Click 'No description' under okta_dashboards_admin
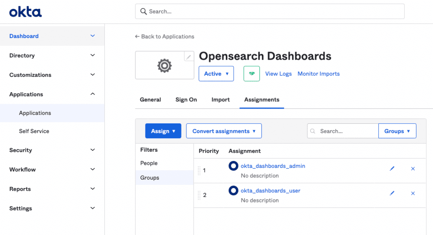Screen dimensions: 433x235 pyautogui.click(x=260, y=176)
